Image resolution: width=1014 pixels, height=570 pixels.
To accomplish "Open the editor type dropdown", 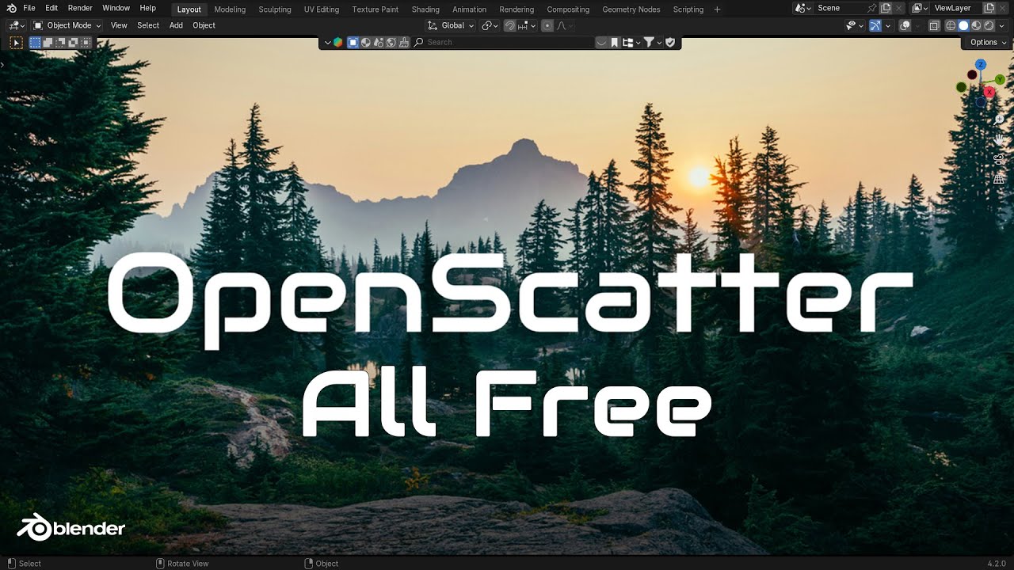I will tap(17, 25).
